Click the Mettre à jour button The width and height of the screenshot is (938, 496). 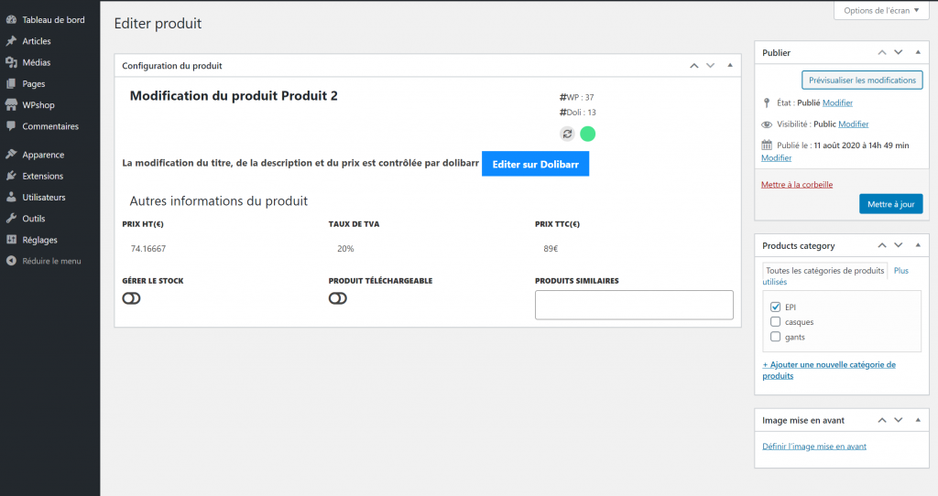pyautogui.click(x=890, y=204)
